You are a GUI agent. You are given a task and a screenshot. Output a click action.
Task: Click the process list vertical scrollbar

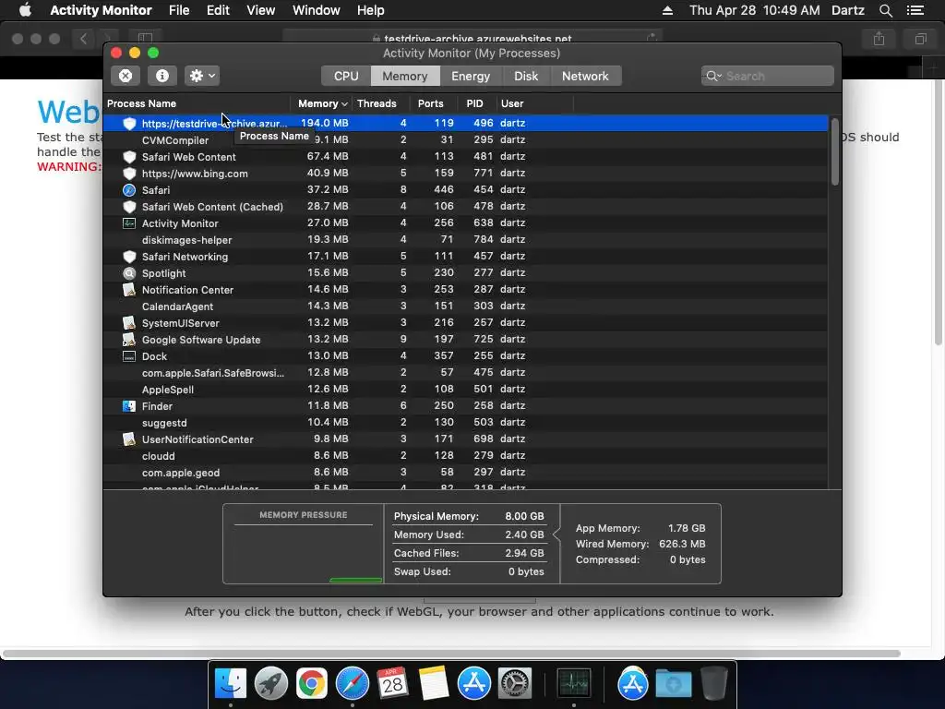(x=834, y=152)
